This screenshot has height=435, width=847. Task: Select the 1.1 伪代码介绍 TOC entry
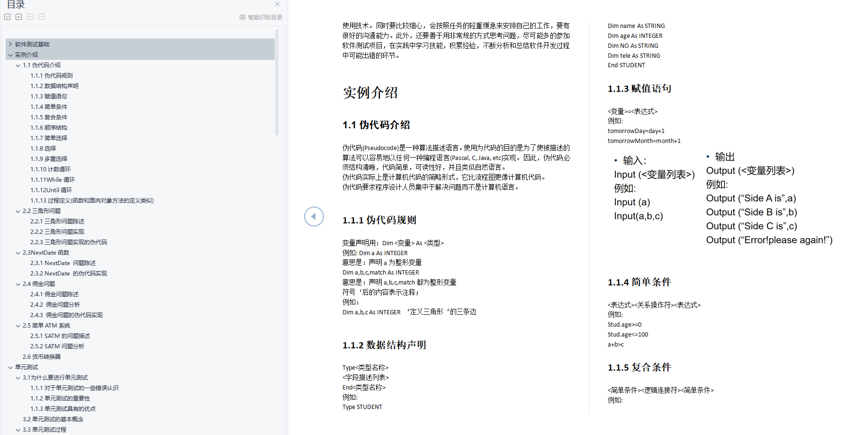coord(42,65)
